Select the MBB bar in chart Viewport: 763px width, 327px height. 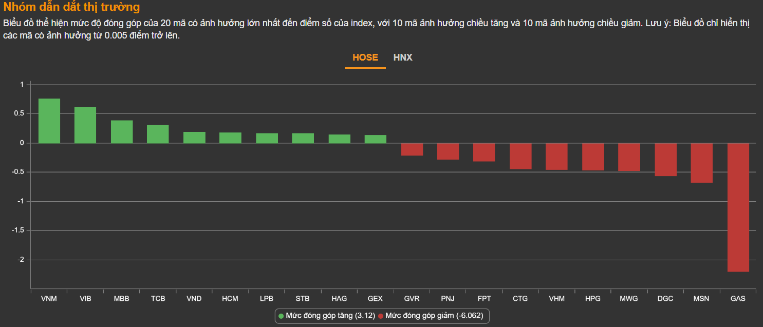tap(122, 131)
